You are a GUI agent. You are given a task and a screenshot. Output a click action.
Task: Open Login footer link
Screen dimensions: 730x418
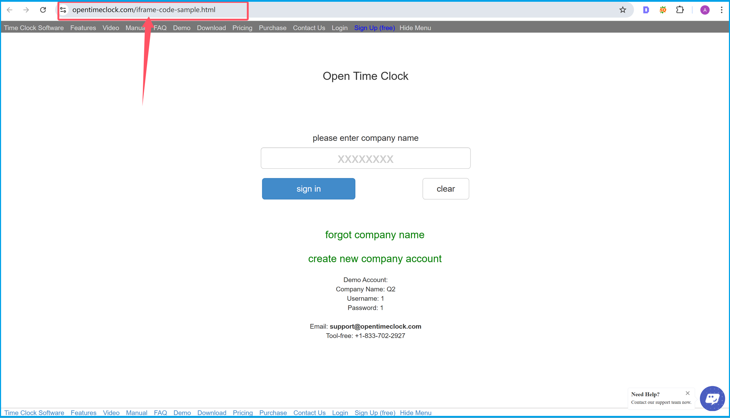click(340, 413)
